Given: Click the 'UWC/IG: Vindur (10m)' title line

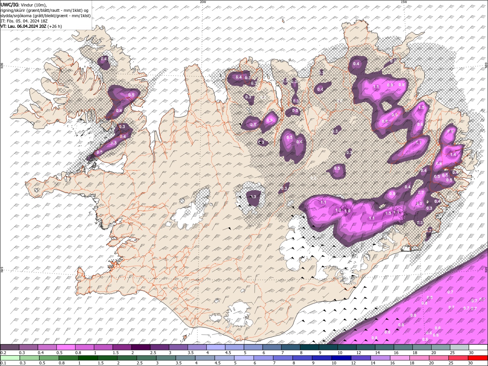Looking at the screenshot, I should 24,5.
